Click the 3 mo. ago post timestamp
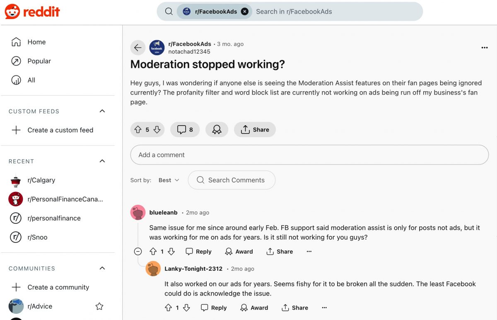This screenshot has height=320, width=497. (x=230, y=44)
